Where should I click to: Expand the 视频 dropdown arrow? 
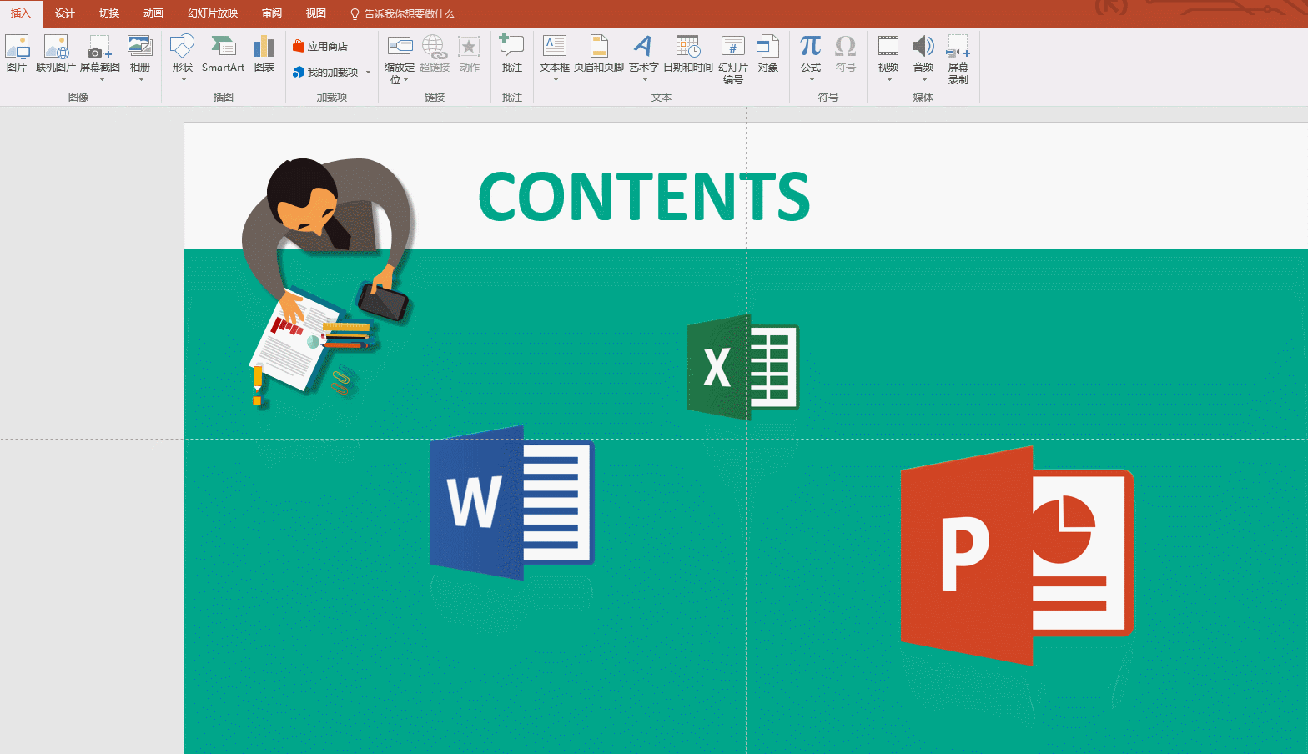point(889,80)
